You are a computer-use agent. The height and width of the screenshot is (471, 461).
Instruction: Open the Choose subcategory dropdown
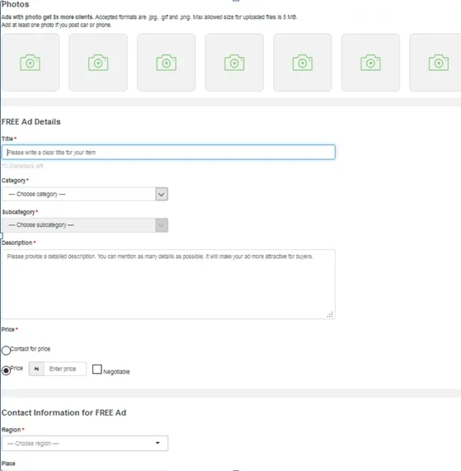(85, 225)
